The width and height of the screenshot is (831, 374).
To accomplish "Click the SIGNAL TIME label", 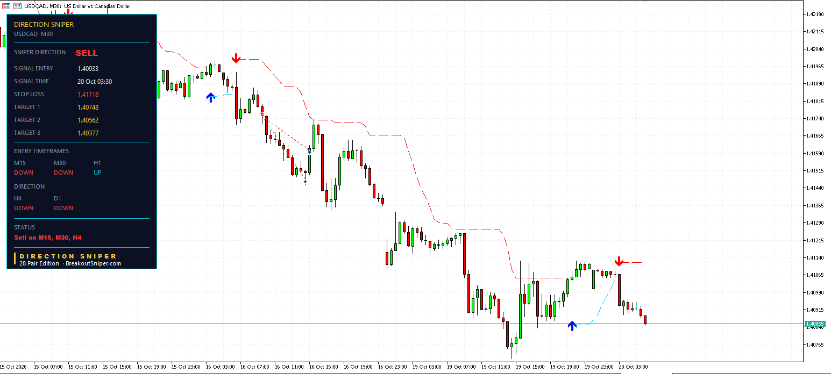I will 31,81.
